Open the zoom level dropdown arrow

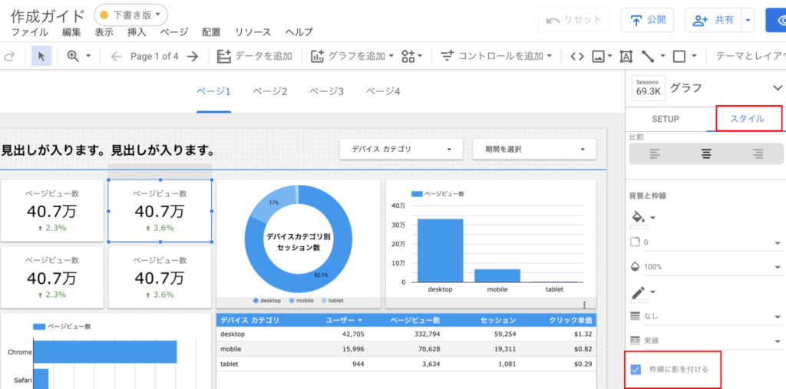(88, 56)
